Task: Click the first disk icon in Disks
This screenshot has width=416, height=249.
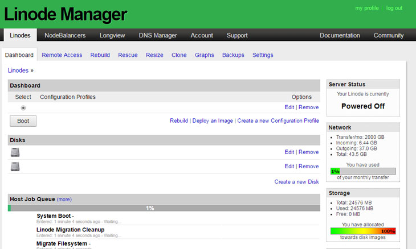Action: point(15,152)
